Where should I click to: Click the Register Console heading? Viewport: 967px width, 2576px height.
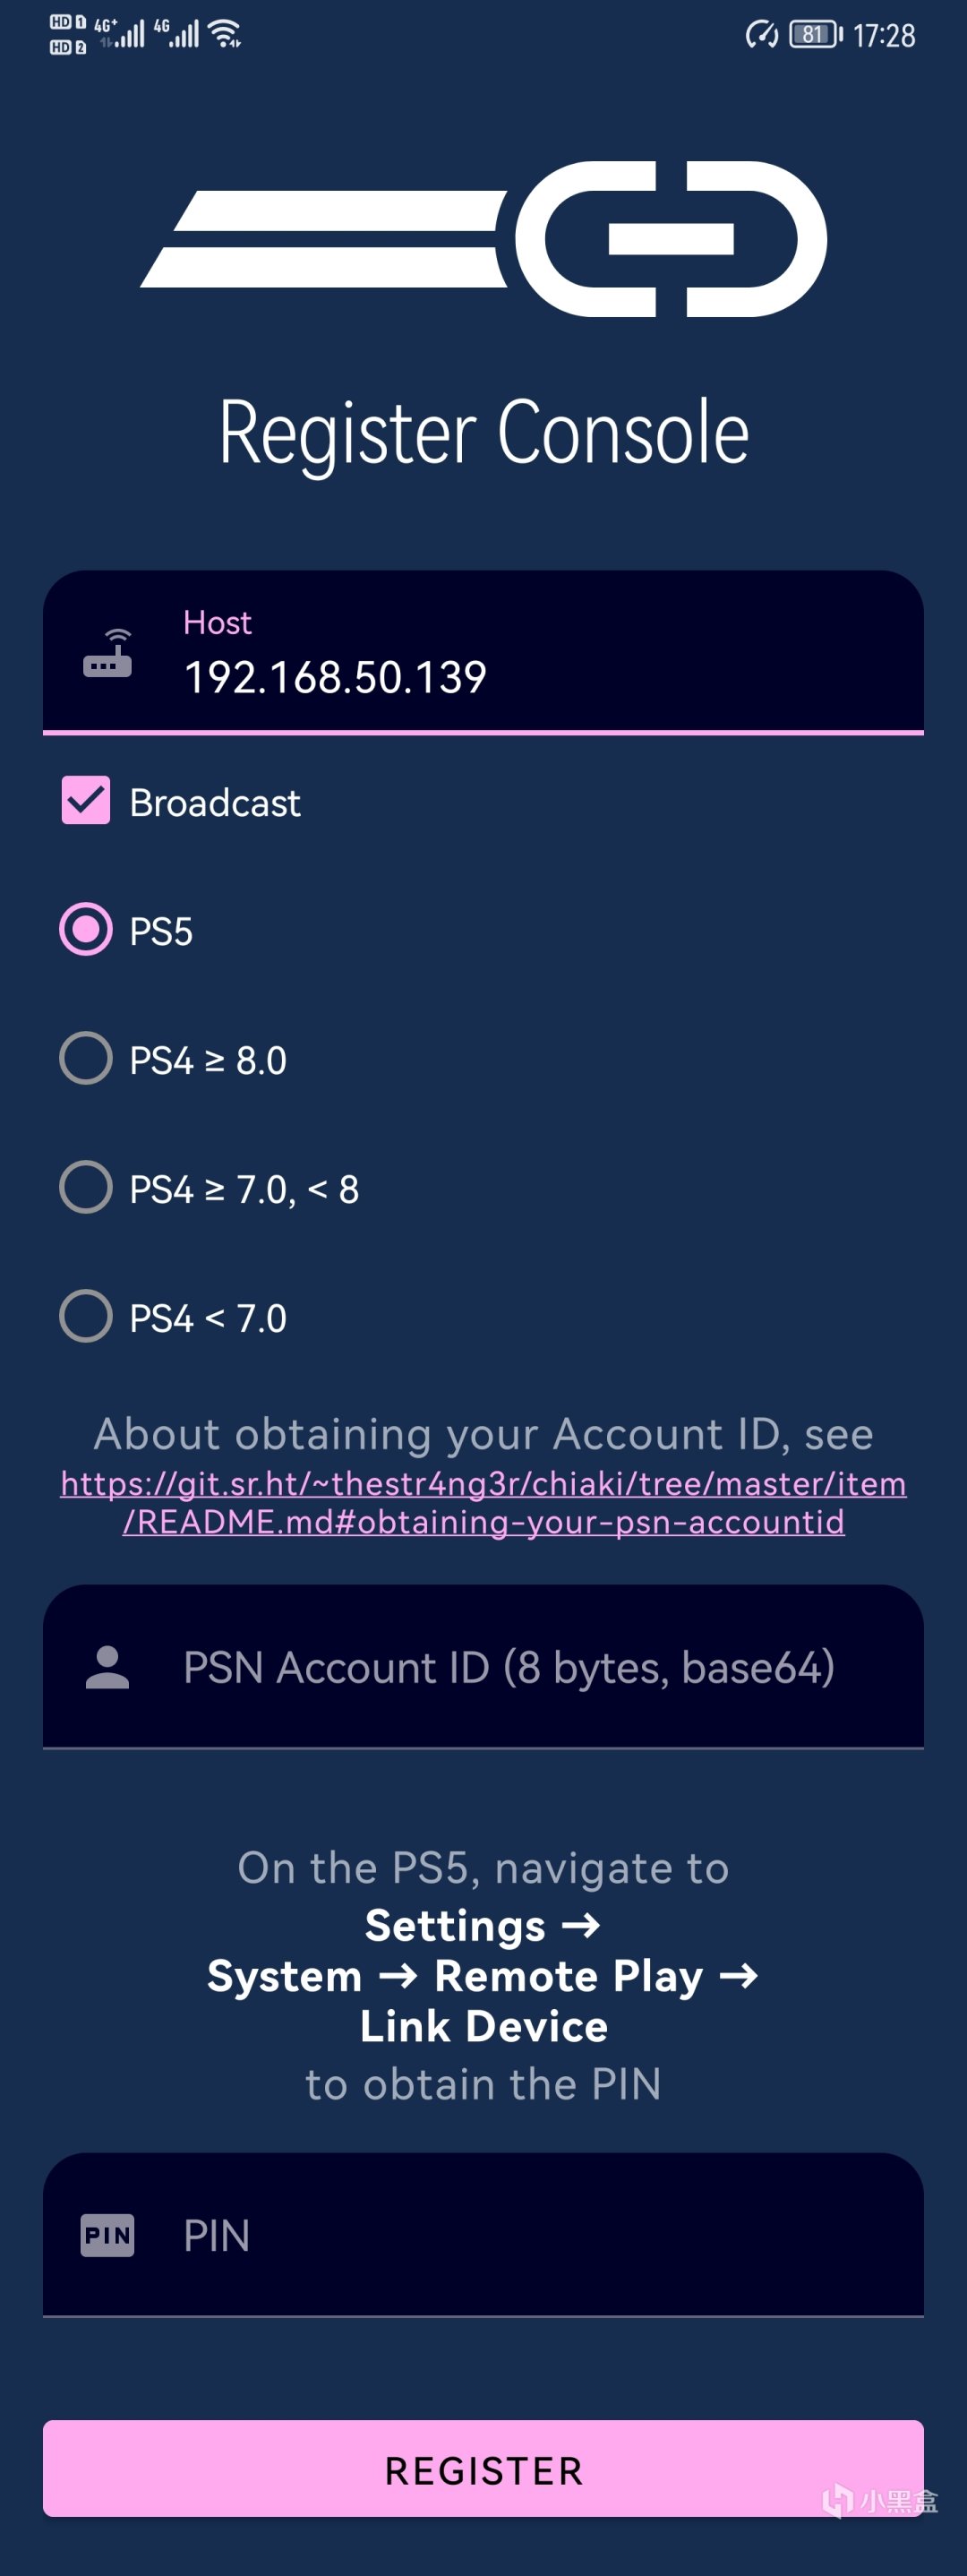tap(483, 432)
